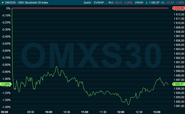Click the 1 591,00 price axis label

pyautogui.click(x=179, y=106)
